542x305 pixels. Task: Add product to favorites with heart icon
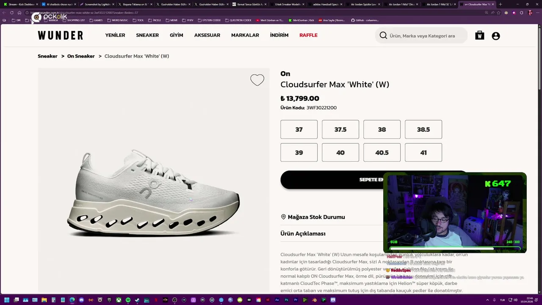point(257,80)
